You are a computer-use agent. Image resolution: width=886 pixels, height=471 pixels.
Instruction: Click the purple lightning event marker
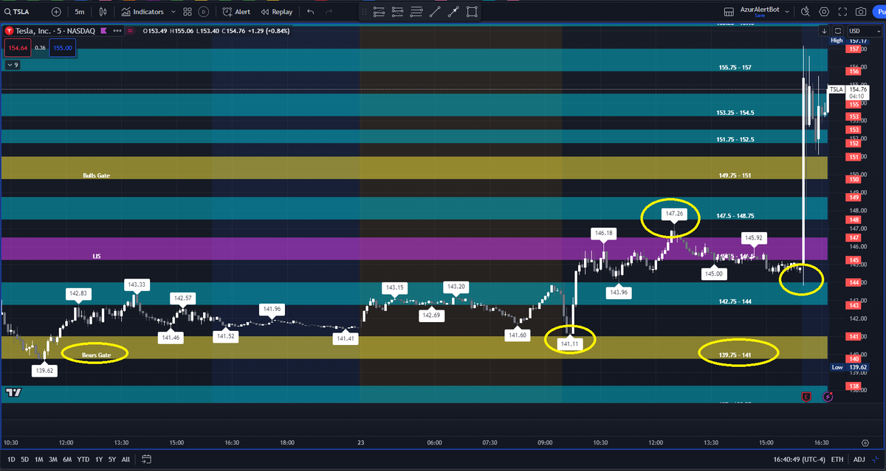click(828, 397)
